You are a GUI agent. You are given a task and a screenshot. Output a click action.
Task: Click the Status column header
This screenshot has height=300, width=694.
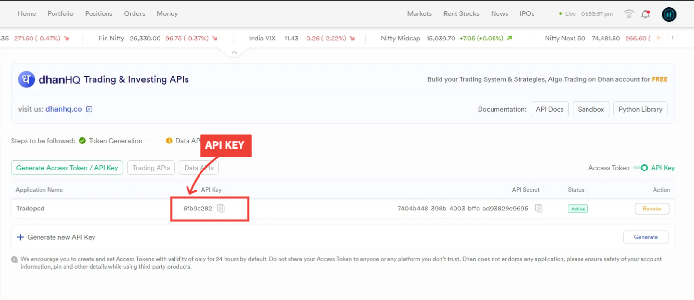576,190
